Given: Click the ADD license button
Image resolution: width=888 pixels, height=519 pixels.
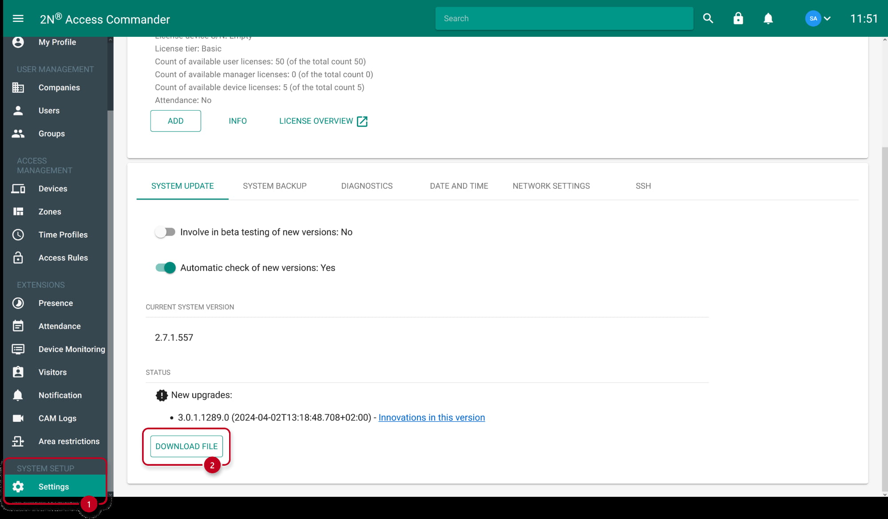Looking at the screenshot, I should pyautogui.click(x=175, y=121).
